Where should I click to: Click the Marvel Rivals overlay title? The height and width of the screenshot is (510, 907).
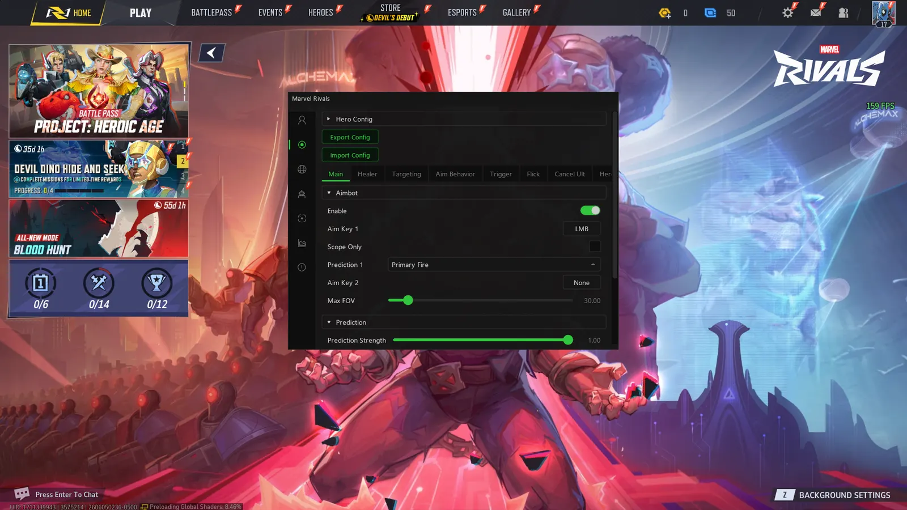311,99
